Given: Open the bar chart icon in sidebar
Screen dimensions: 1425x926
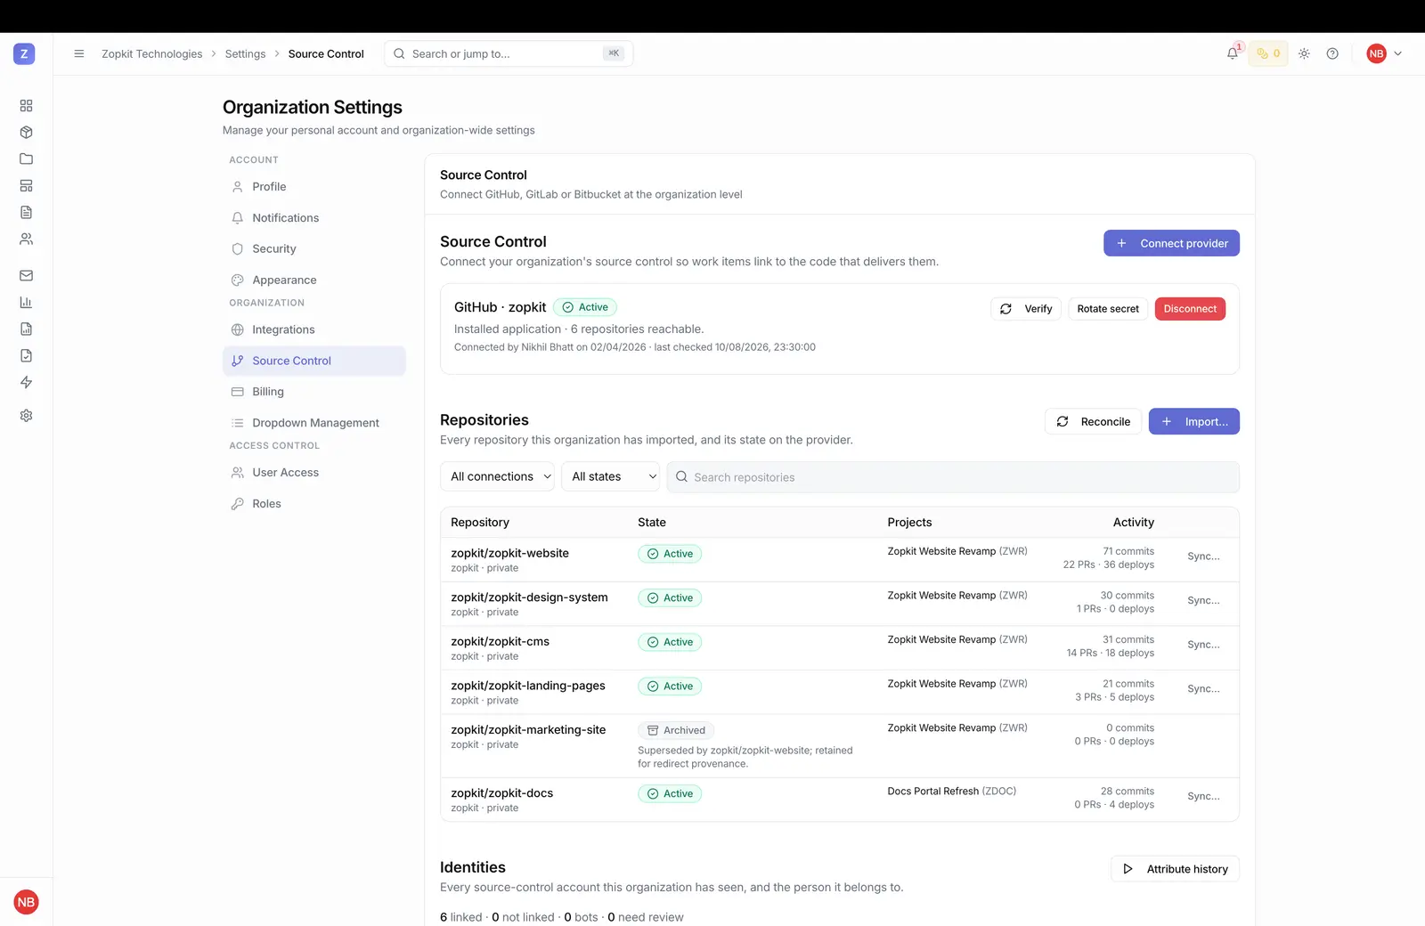Looking at the screenshot, I should tap(27, 303).
